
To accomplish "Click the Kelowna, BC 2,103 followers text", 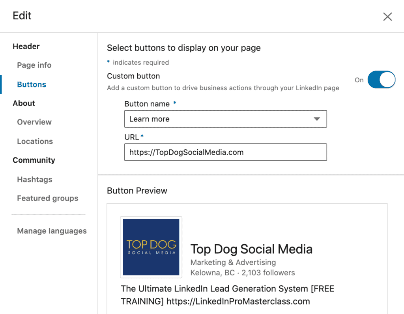I will [x=243, y=273].
